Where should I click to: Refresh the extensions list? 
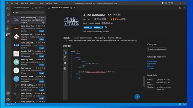[36, 8]
